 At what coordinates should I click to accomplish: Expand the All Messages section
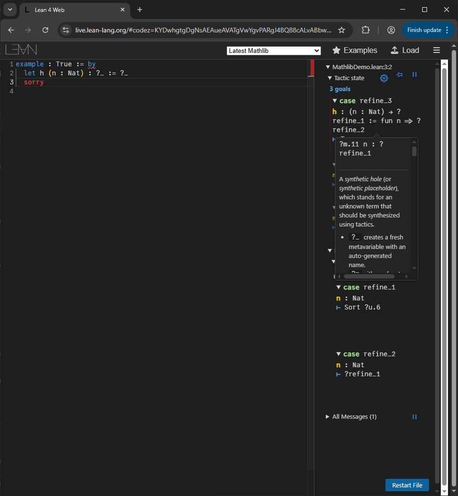coord(327,417)
